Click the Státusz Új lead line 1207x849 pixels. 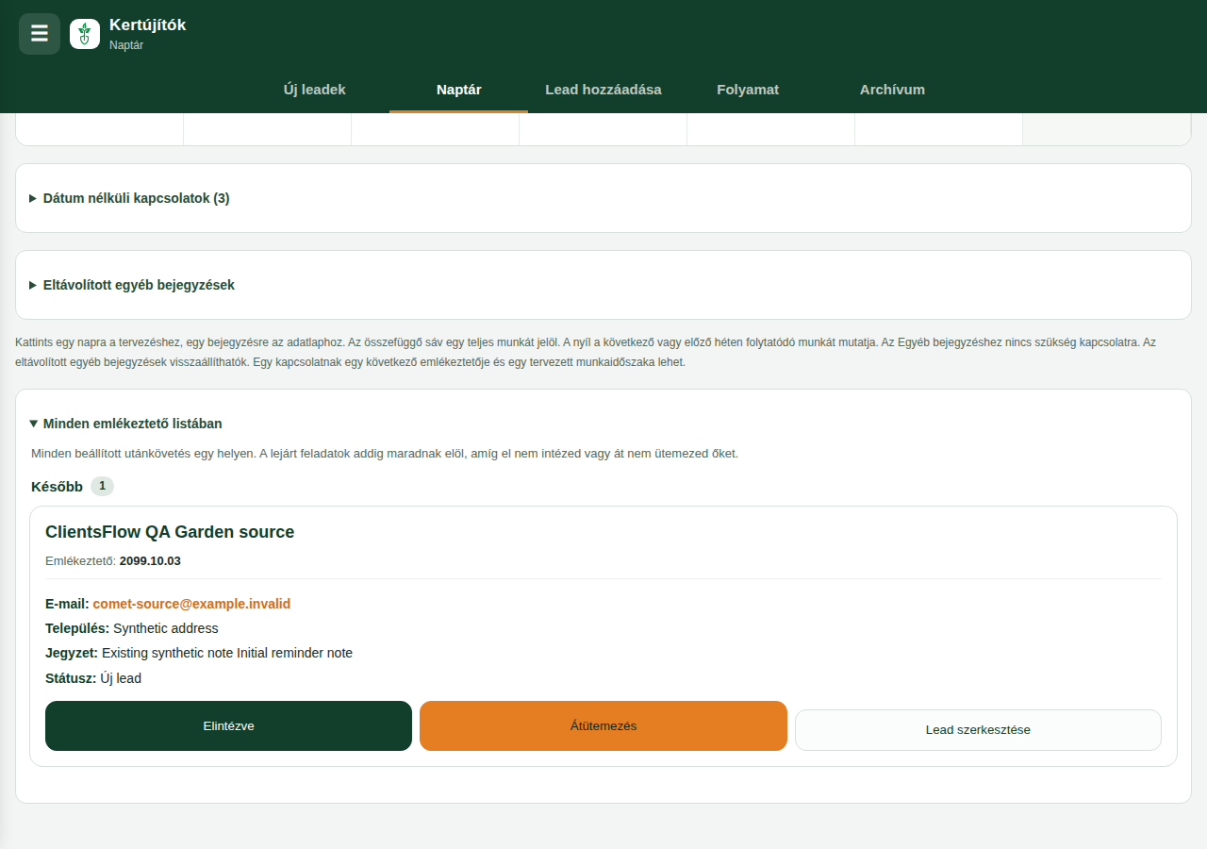coord(93,678)
